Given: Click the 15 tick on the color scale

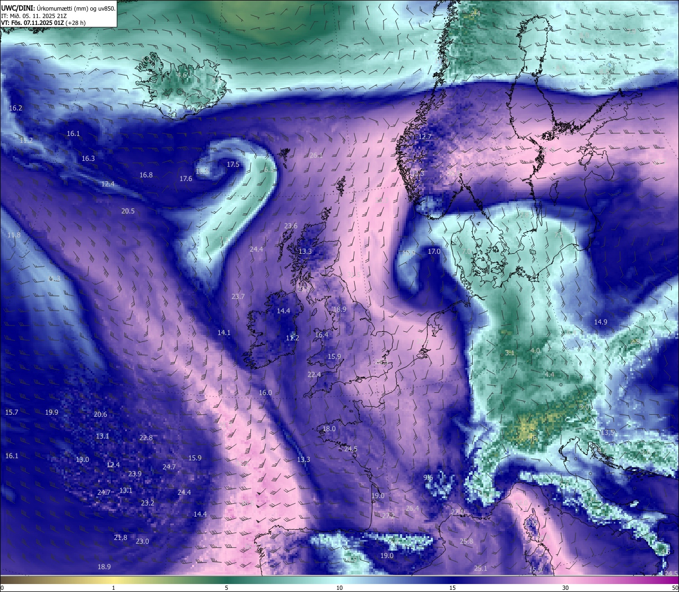Looking at the screenshot, I should (x=452, y=588).
